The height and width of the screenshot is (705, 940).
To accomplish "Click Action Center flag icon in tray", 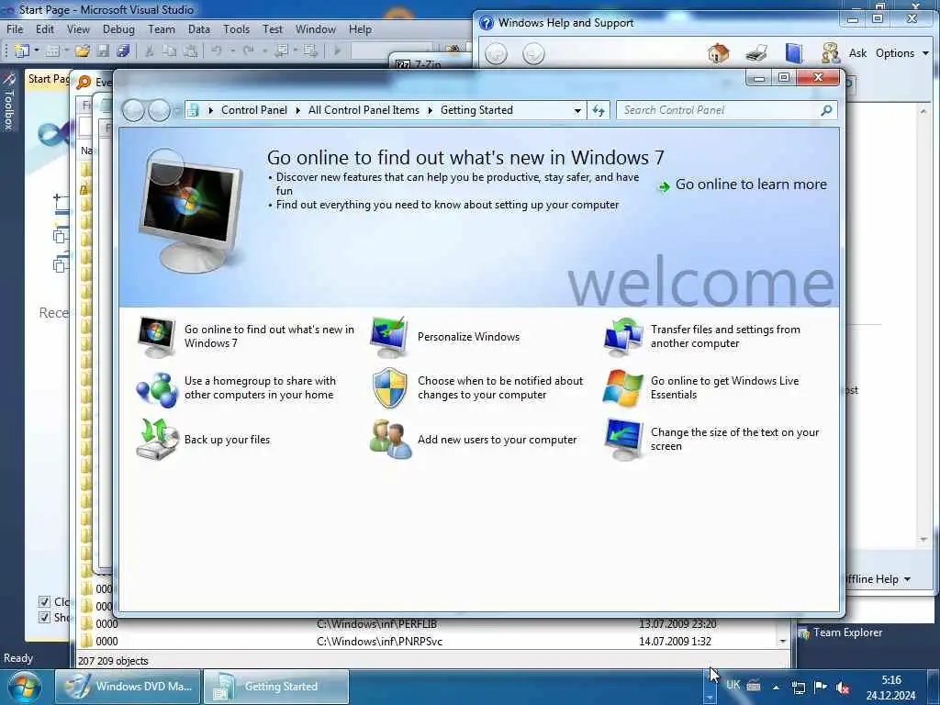I will [820, 687].
